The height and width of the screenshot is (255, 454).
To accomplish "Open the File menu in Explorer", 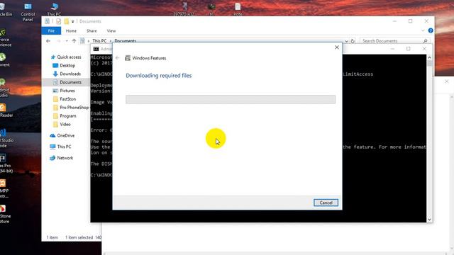I will pos(51,30).
